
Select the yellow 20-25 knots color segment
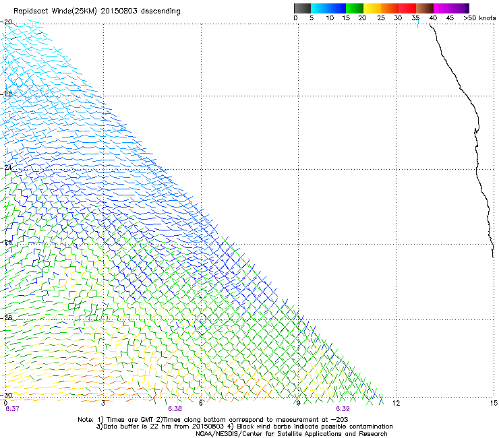[372, 8]
